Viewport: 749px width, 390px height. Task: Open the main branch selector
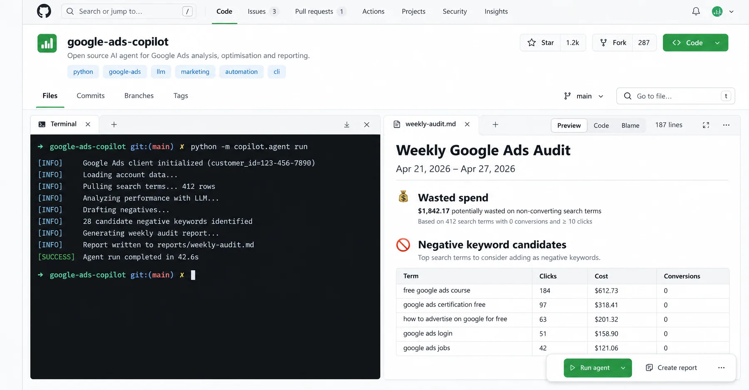click(584, 96)
